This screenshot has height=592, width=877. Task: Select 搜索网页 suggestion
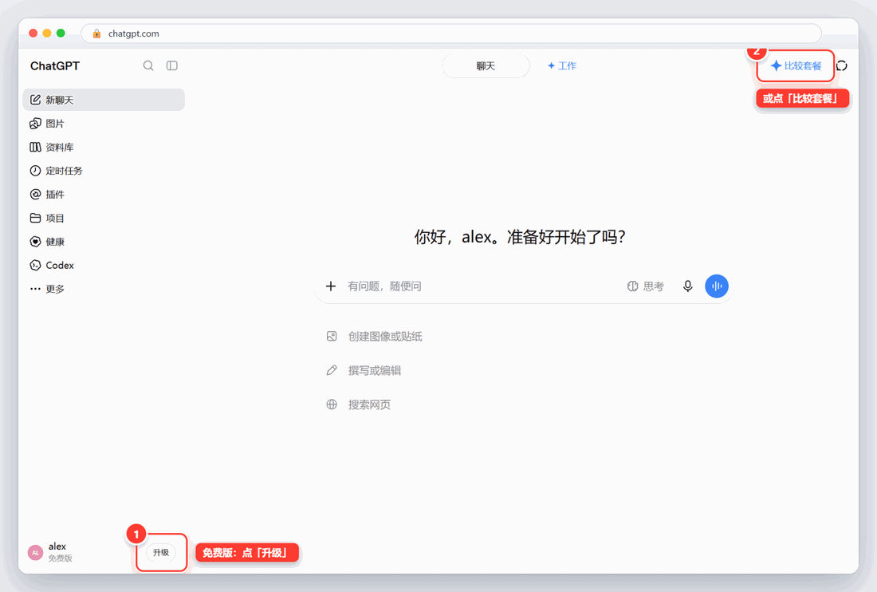pos(359,405)
